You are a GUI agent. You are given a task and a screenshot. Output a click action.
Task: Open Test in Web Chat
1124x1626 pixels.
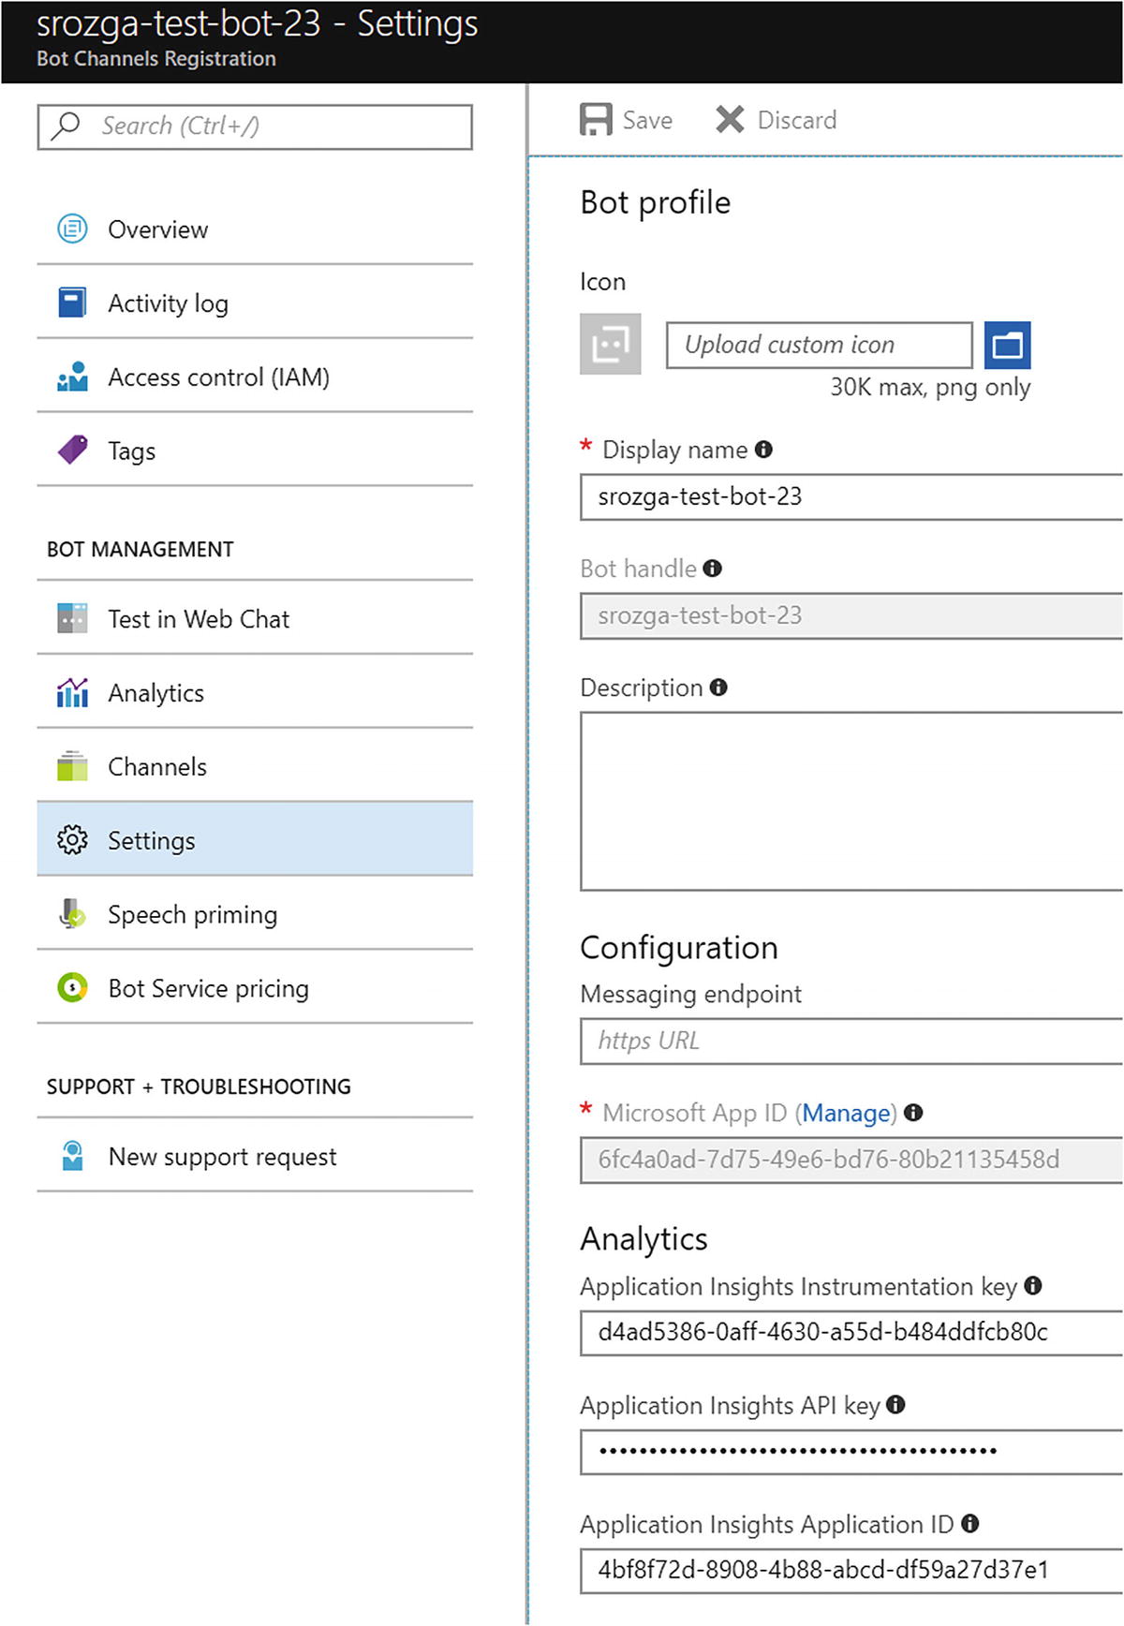pyautogui.click(x=198, y=619)
